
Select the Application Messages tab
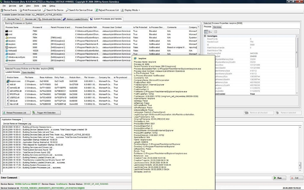tap(12, 119)
